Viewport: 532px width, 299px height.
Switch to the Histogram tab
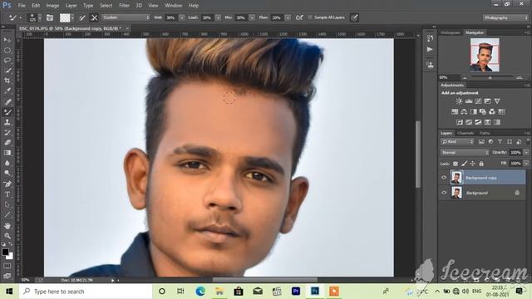[451, 32]
